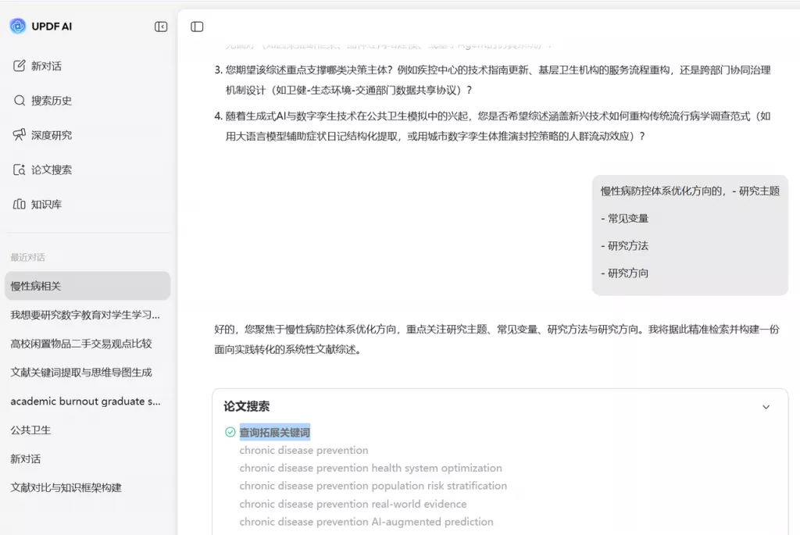Toggle the side panel icon in the chat header
The width and height of the screenshot is (800, 535).
197,27
